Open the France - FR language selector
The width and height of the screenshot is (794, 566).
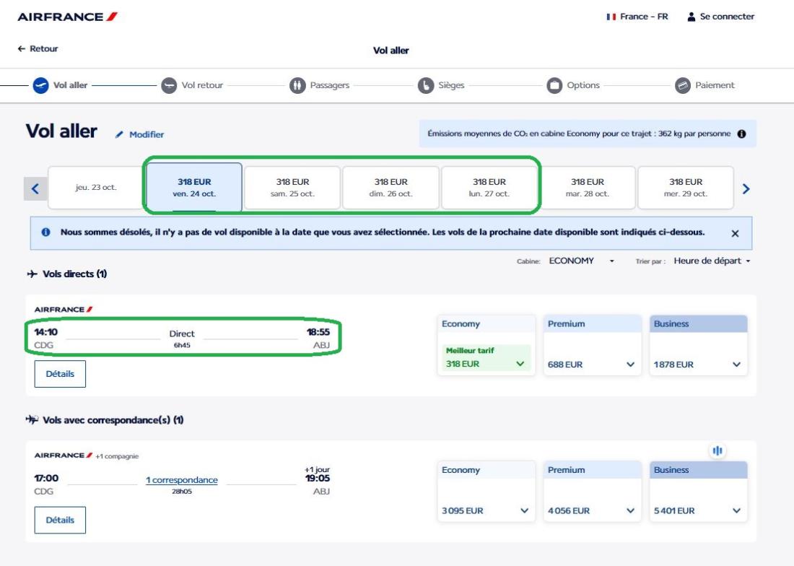637,17
